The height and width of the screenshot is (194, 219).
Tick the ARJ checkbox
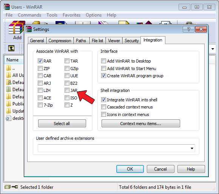pyautogui.click(x=40, y=83)
